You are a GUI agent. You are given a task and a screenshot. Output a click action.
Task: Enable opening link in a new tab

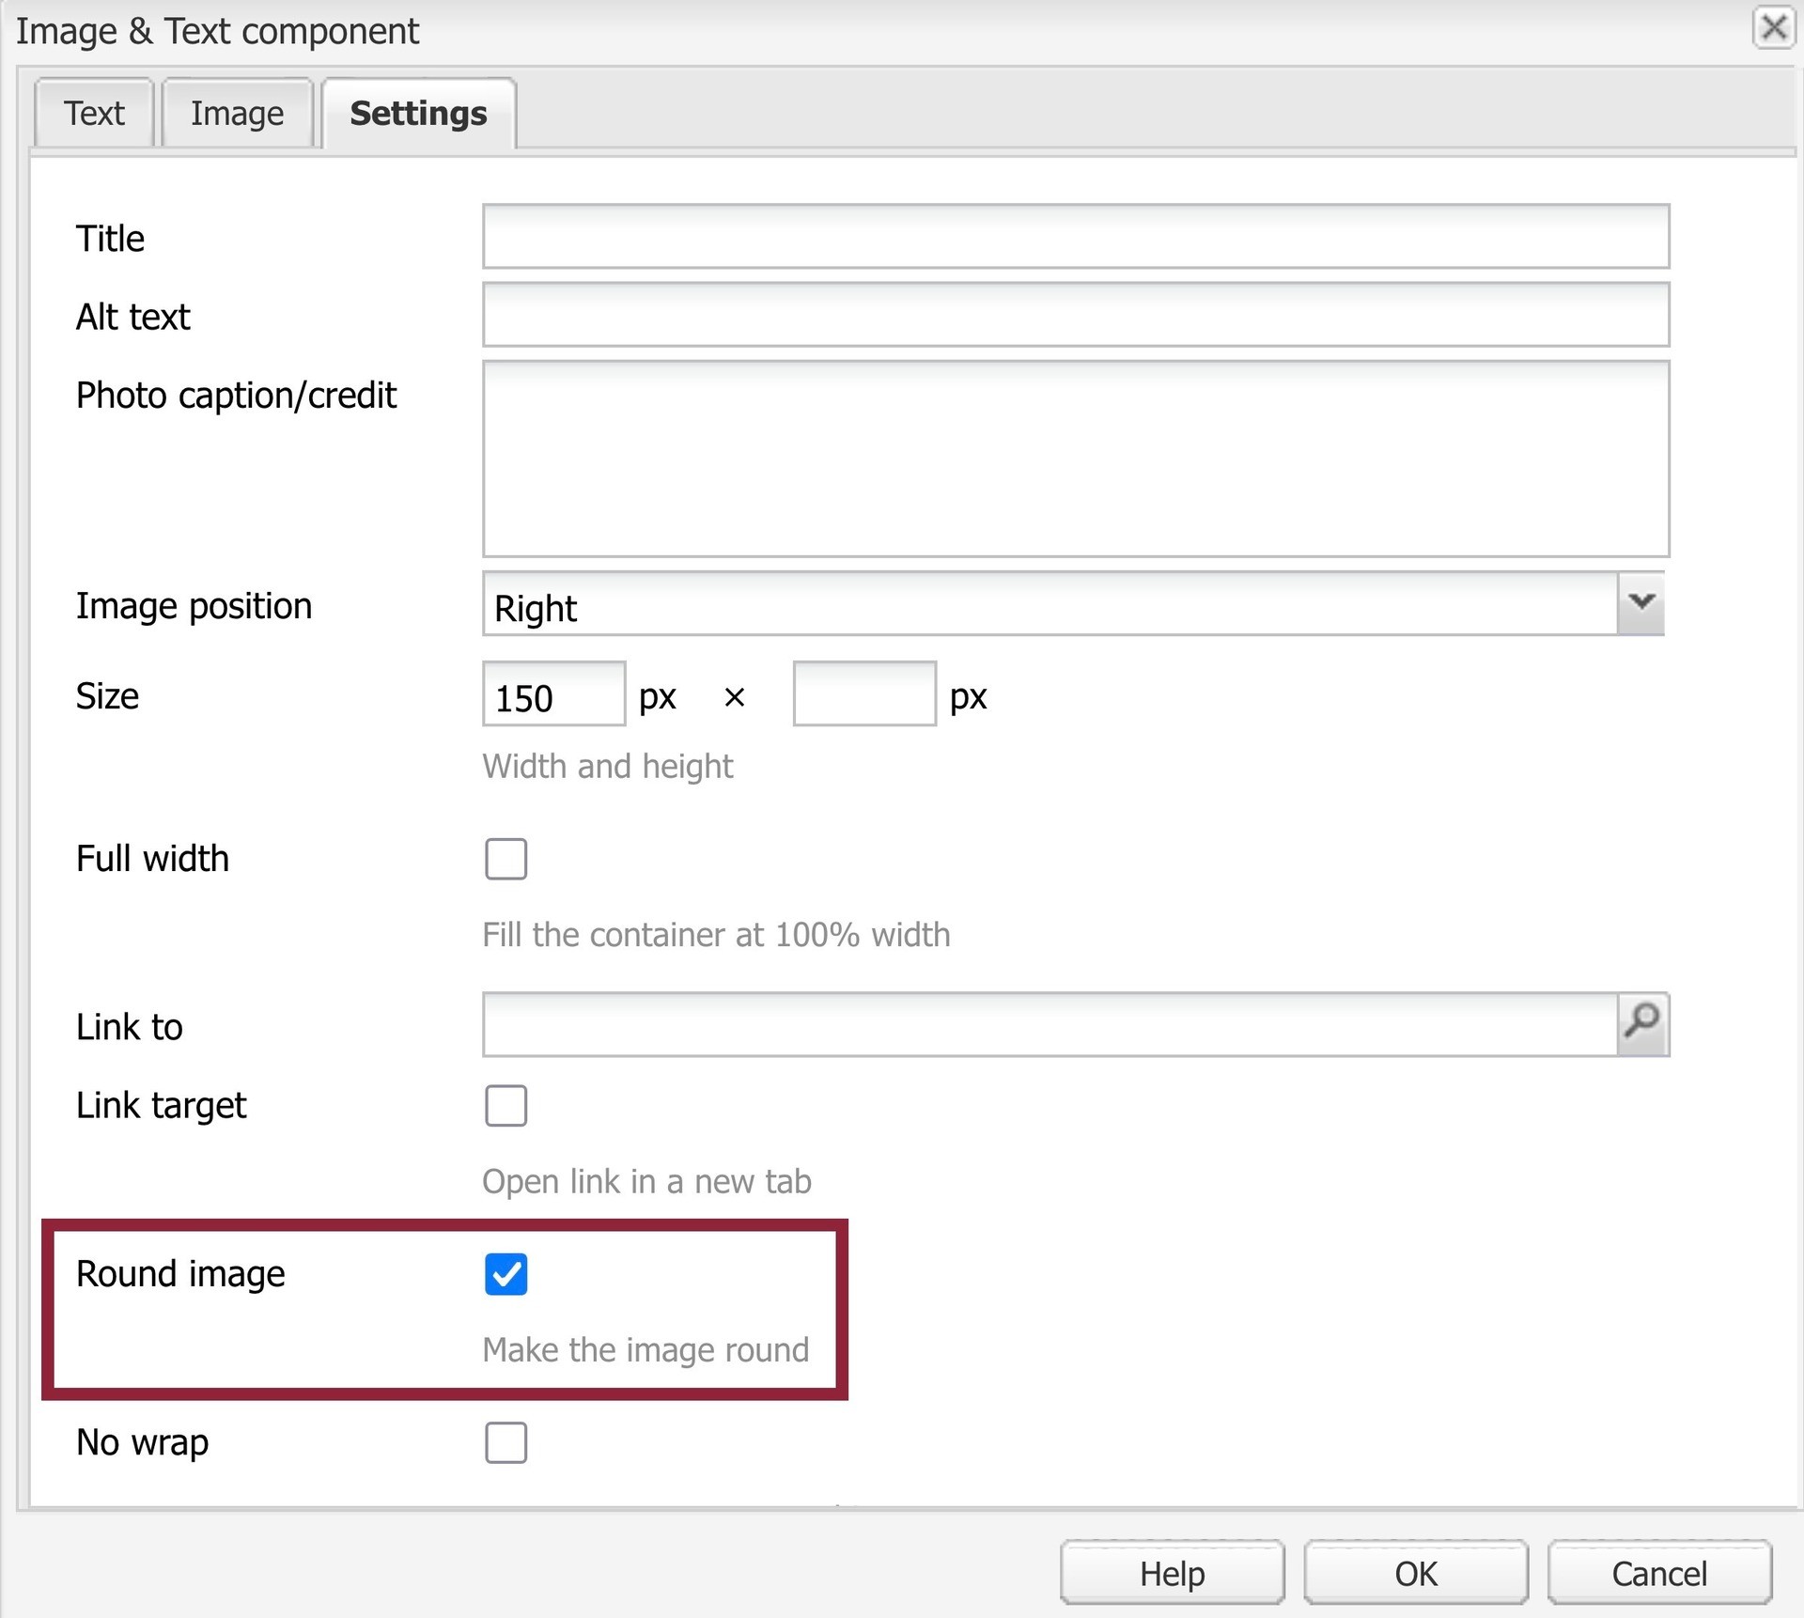[506, 1106]
